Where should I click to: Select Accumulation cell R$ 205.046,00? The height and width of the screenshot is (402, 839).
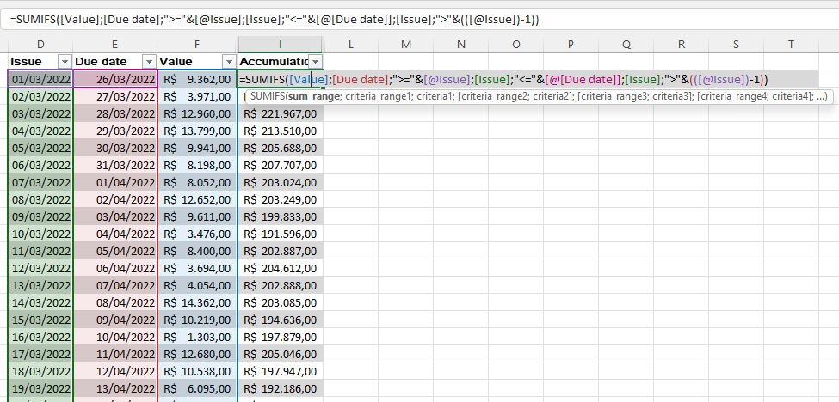tap(280, 354)
